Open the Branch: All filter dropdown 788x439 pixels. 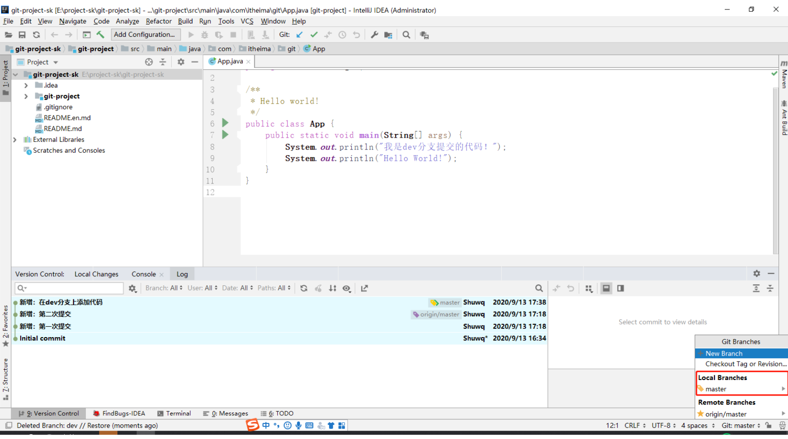pos(164,288)
